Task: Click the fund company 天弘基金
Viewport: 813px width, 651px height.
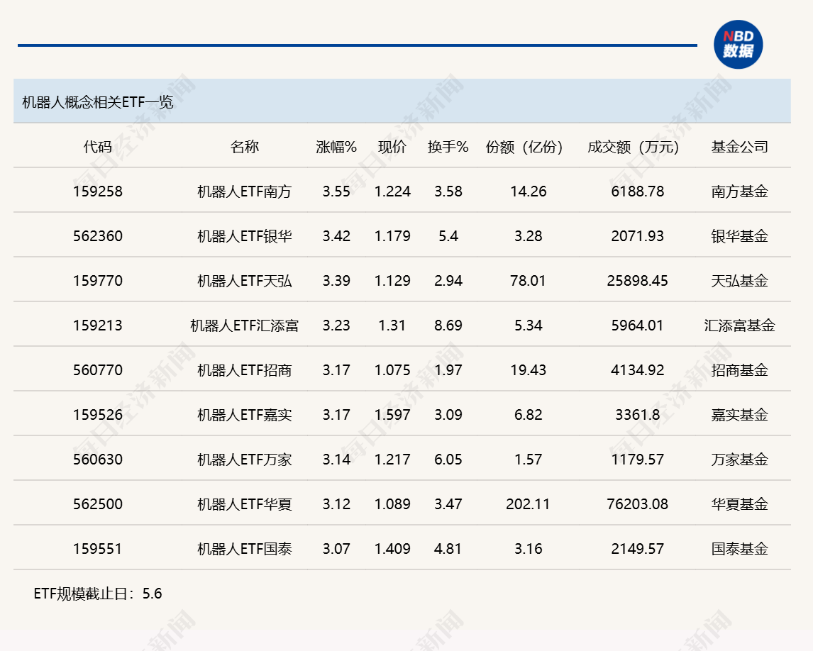Action: tap(739, 280)
